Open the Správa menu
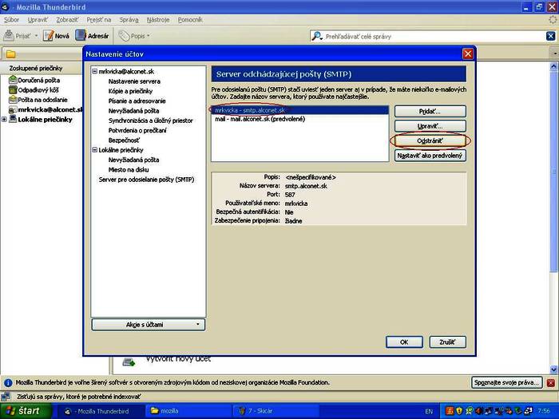The height and width of the screenshot is (419, 559). 129,20
